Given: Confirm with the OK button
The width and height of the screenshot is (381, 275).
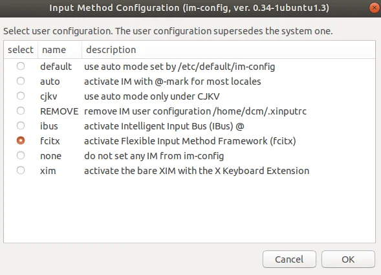Looking at the screenshot, I should (x=348, y=259).
